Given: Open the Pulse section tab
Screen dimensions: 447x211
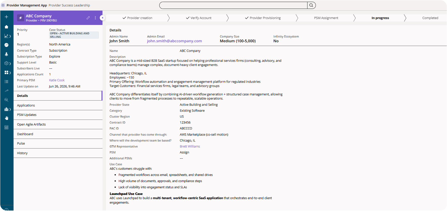Looking at the screenshot, I should (x=58, y=144).
